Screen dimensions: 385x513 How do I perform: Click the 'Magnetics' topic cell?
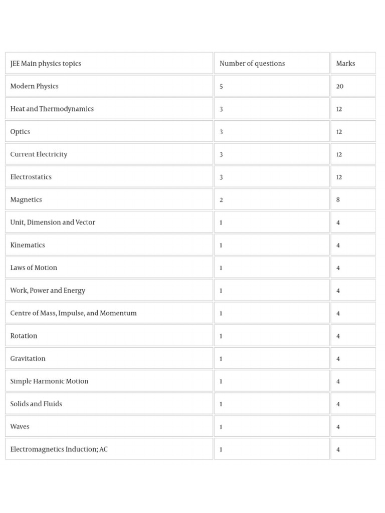click(x=109, y=199)
